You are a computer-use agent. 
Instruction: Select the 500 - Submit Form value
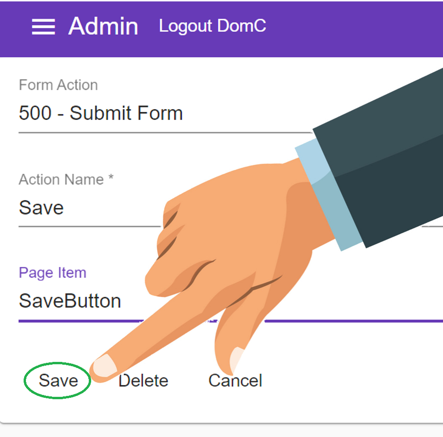pos(101,113)
